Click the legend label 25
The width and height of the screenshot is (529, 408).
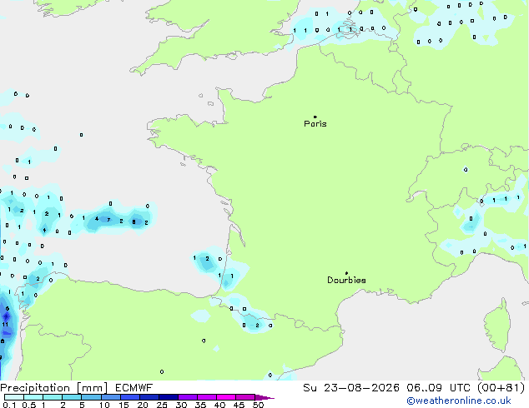point(162,405)
